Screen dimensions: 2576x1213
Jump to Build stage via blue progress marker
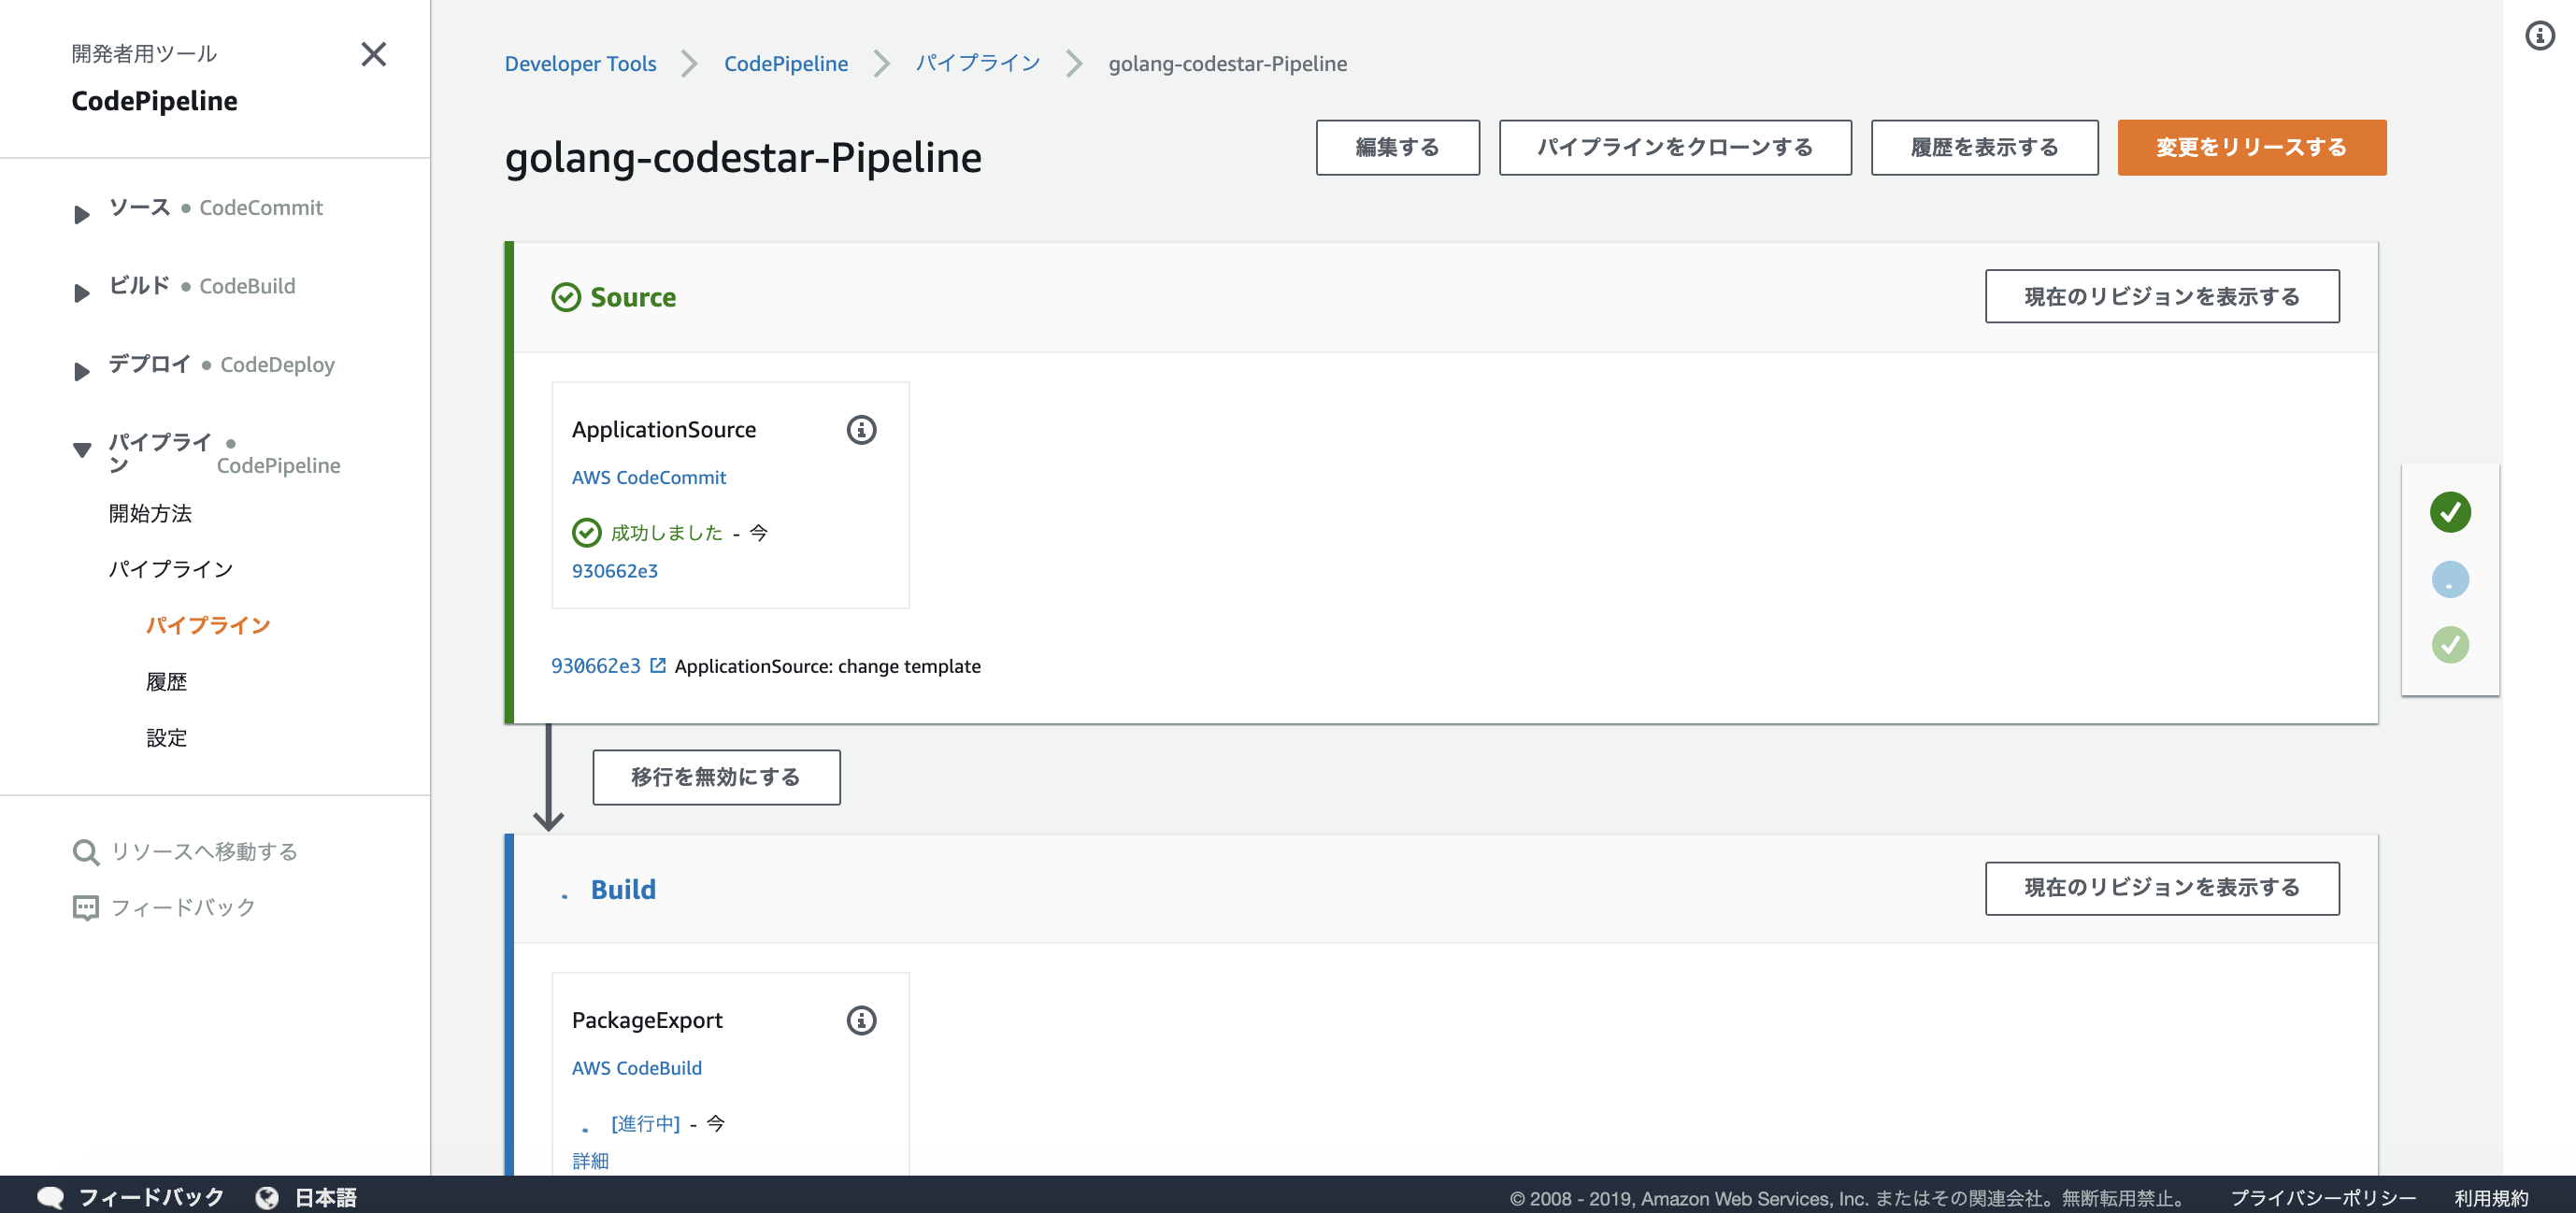pos(2450,579)
